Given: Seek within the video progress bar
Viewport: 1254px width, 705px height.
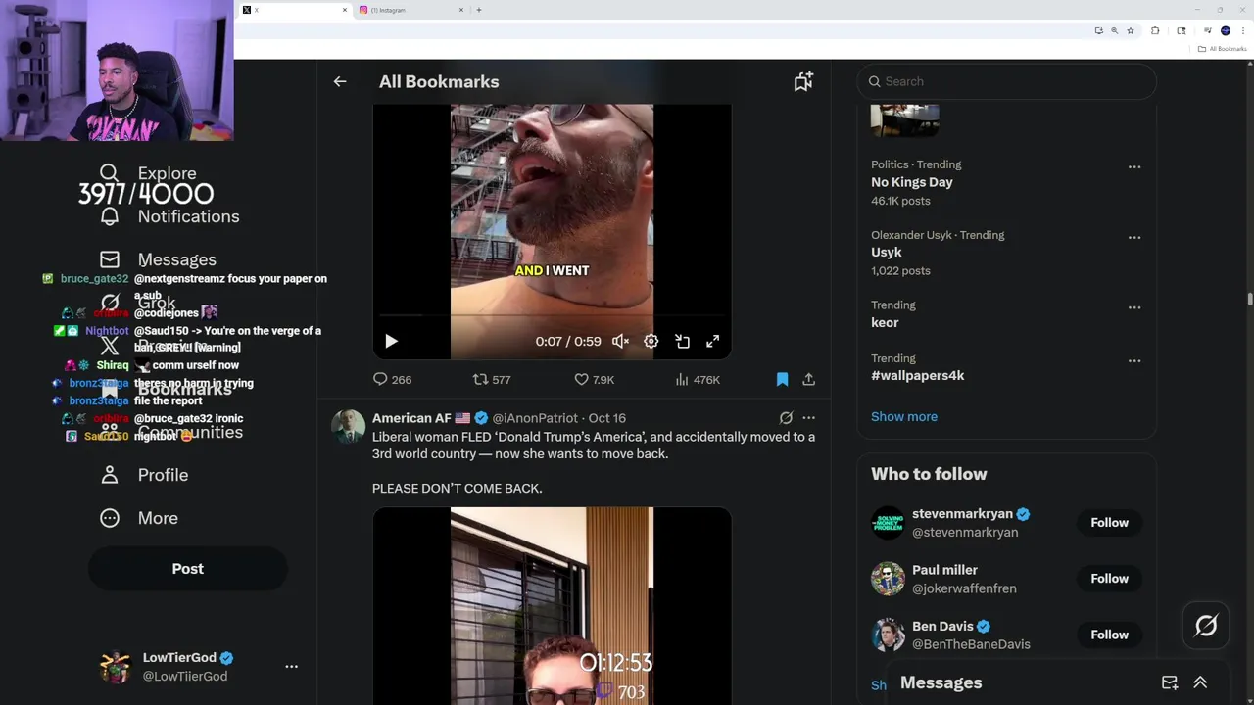Looking at the screenshot, I should point(552,316).
